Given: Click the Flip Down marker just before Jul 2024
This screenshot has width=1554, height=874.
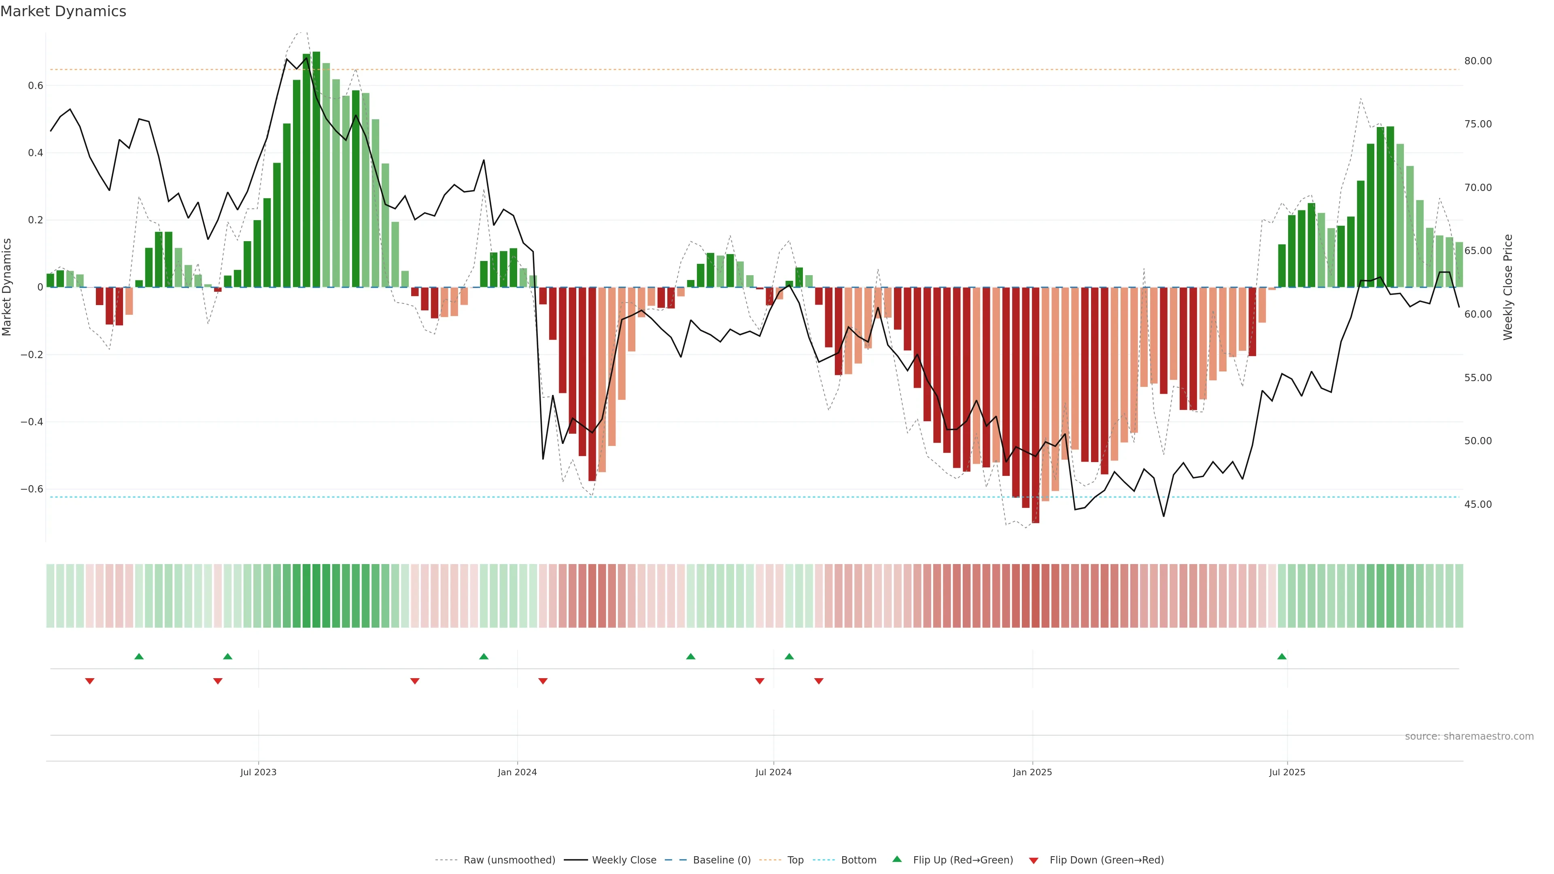Looking at the screenshot, I should point(760,681).
